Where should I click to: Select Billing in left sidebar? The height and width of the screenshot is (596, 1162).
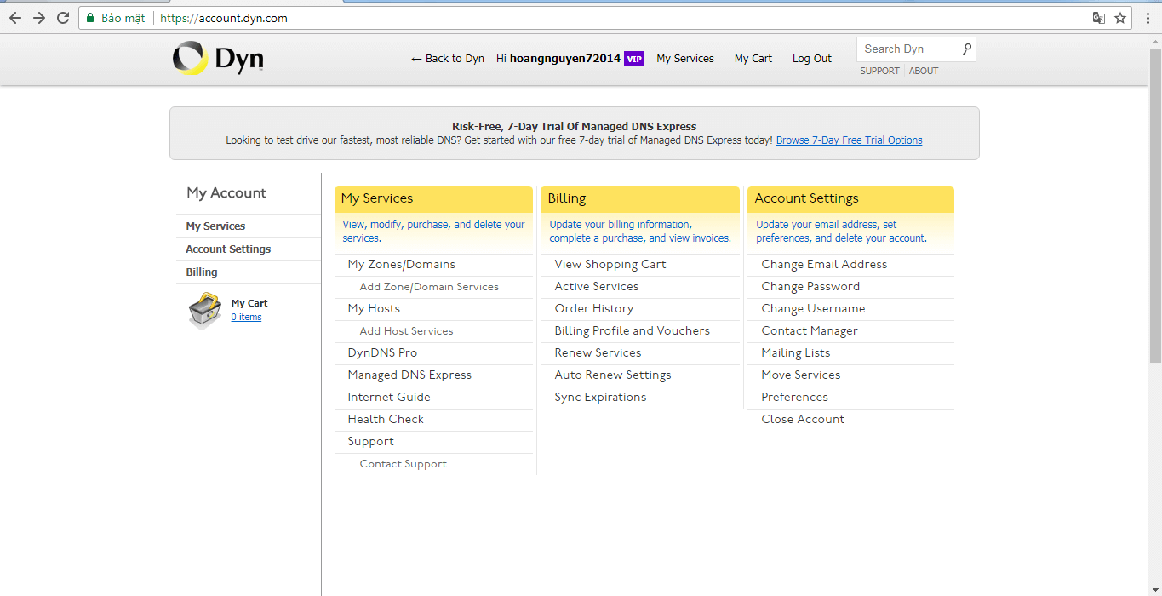click(202, 272)
